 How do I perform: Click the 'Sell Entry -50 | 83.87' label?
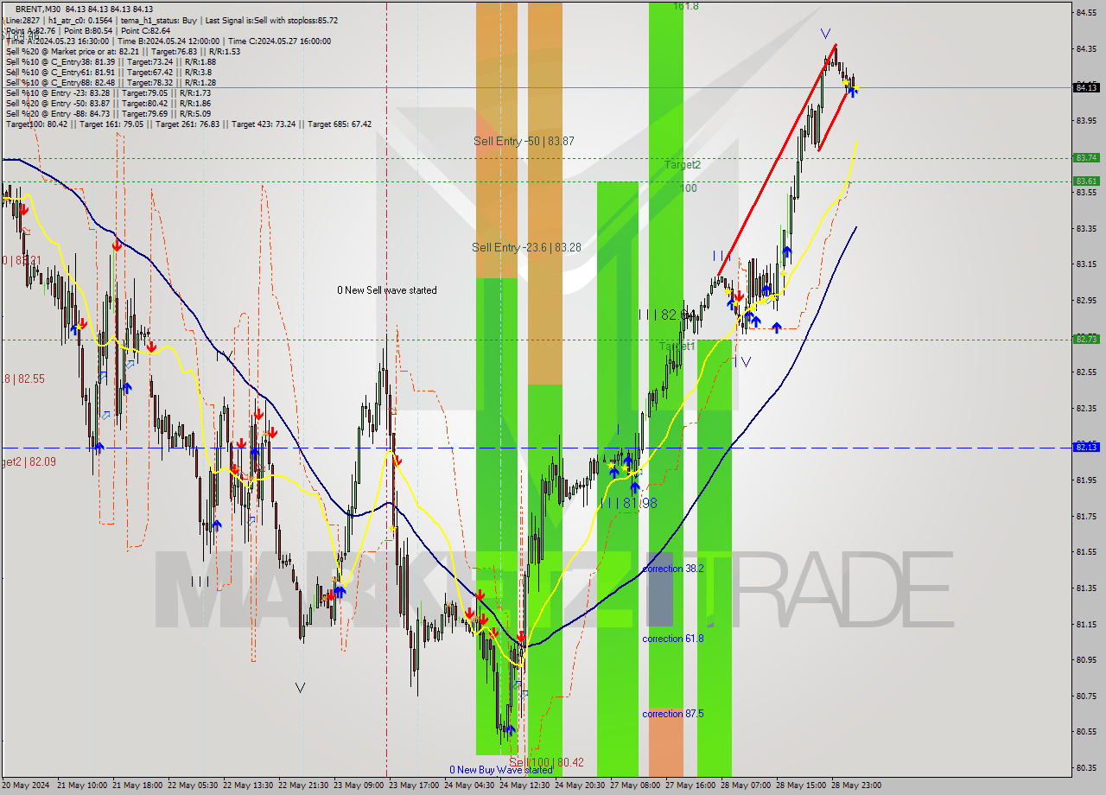[x=524, y=141]
